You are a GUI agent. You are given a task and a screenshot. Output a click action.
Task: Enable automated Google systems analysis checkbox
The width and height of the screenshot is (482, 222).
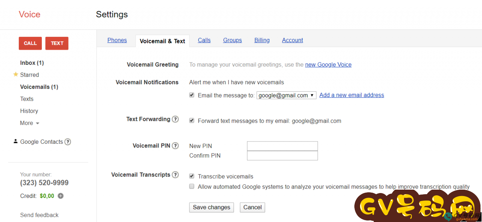(192, 187)
